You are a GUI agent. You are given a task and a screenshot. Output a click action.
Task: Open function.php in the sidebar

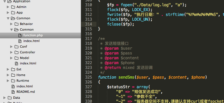coord(40,35)
